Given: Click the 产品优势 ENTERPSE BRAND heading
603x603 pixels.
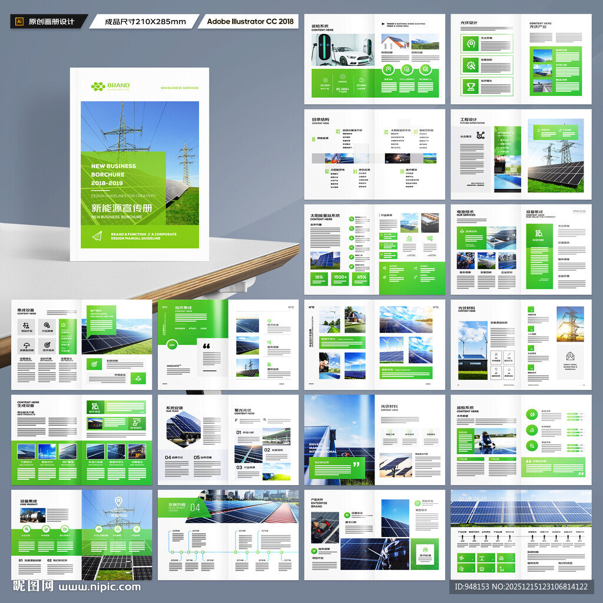Looking at the screenshot, I should coord(319,503).
